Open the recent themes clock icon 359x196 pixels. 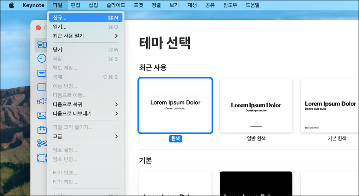coord(42,59)
